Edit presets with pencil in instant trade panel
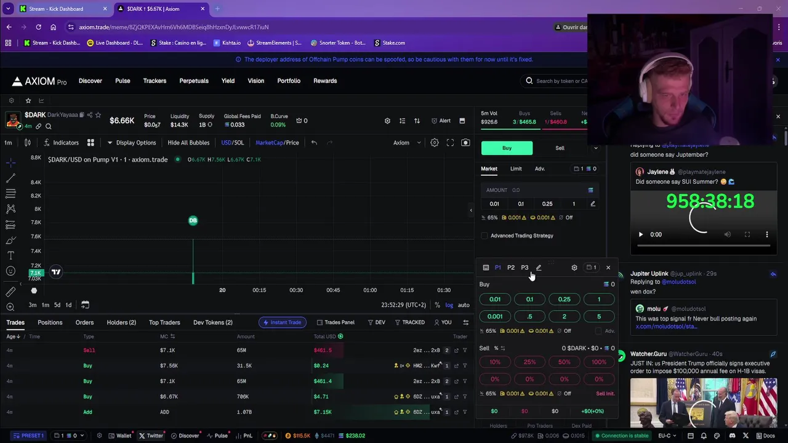Image resolution: width=788 pixels, height=443 pixels. (x=539, y=268)
